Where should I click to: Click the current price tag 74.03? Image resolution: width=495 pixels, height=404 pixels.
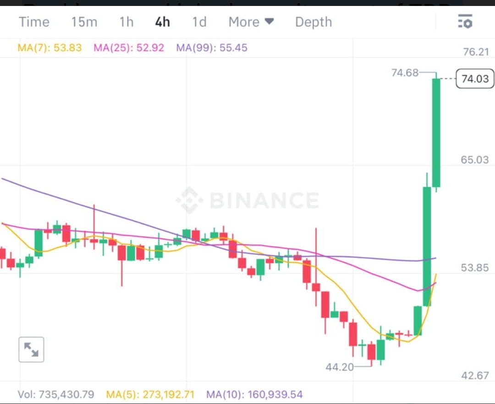475,79
